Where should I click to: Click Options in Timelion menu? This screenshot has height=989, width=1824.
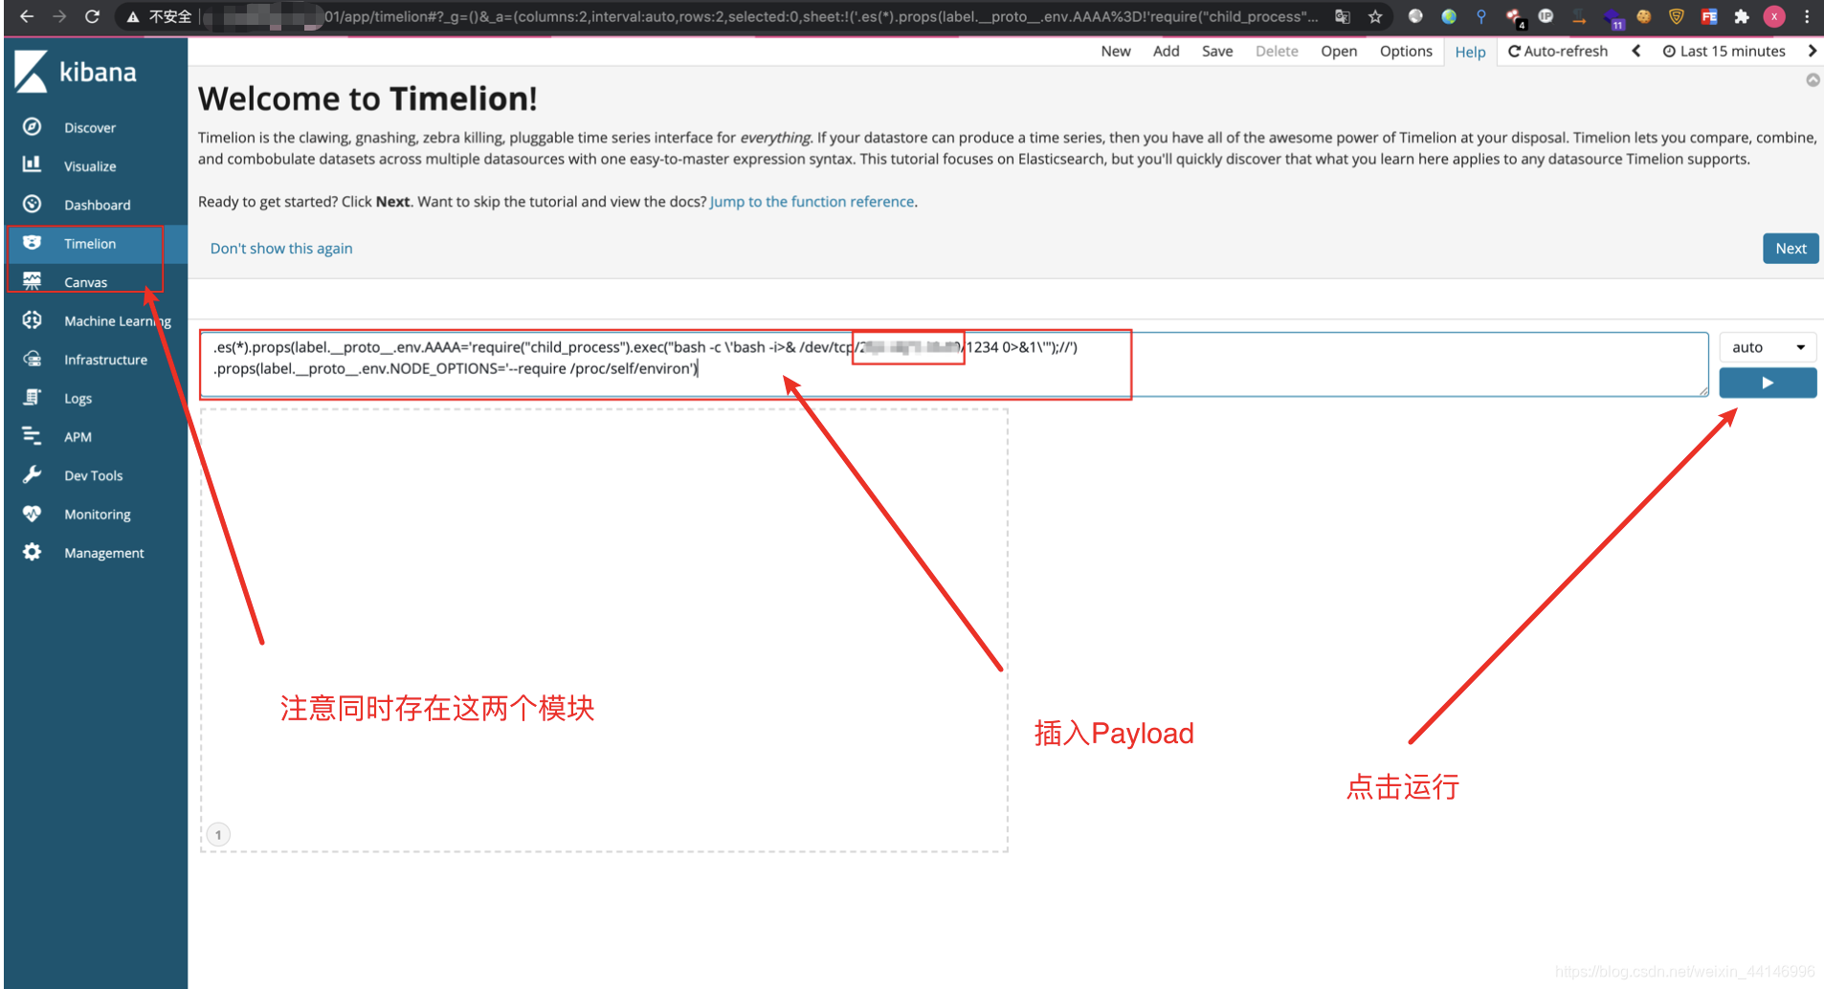pos(1406,51)
